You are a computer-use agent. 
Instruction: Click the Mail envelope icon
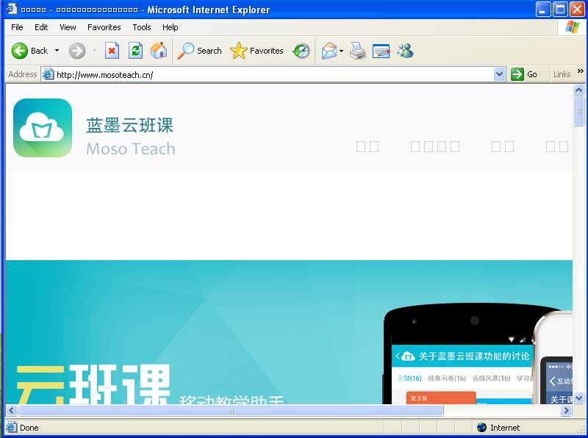click(x=329, y=51)
